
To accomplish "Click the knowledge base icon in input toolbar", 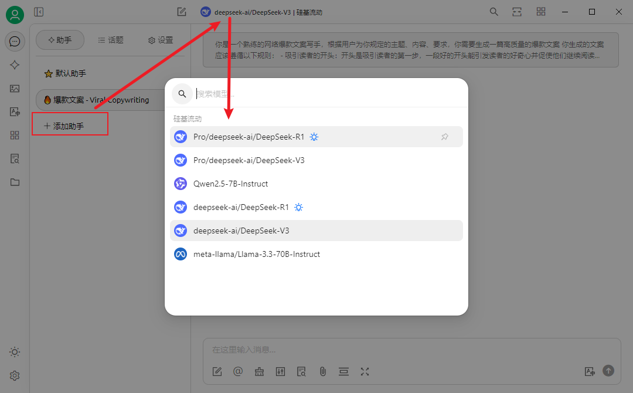I will (x=301, y=372).
